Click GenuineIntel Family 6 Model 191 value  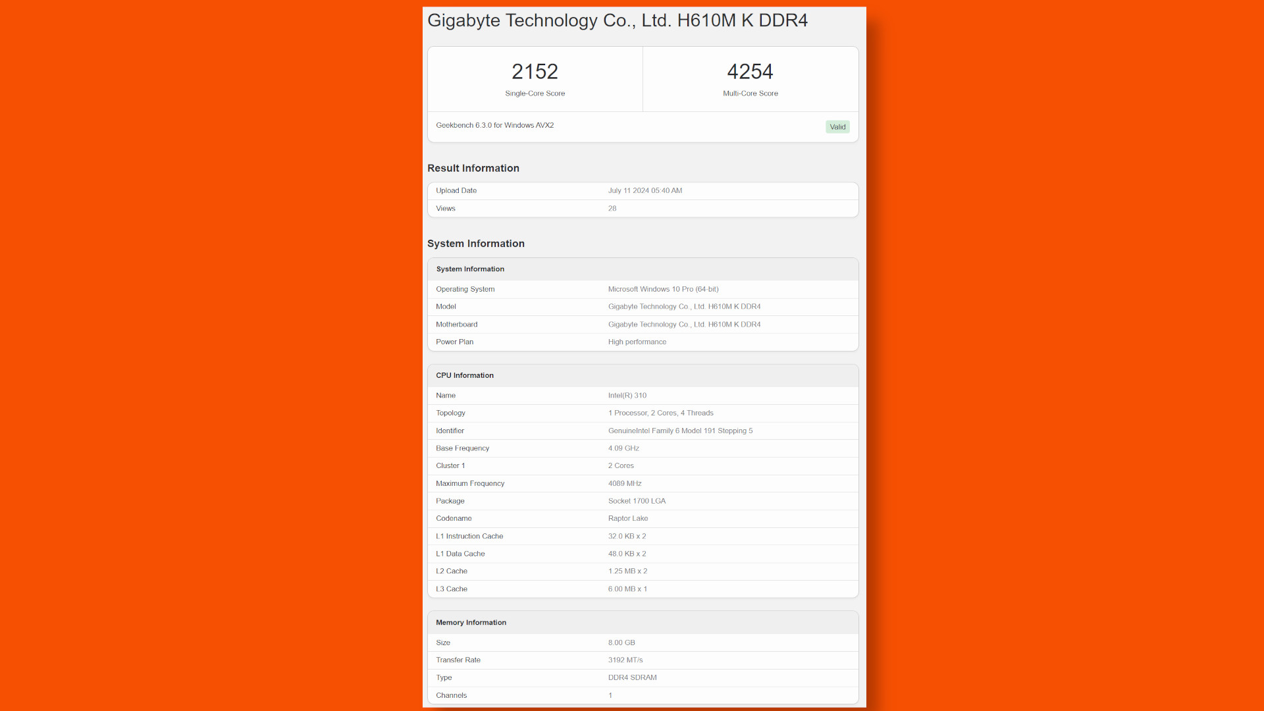pos(680,431)
